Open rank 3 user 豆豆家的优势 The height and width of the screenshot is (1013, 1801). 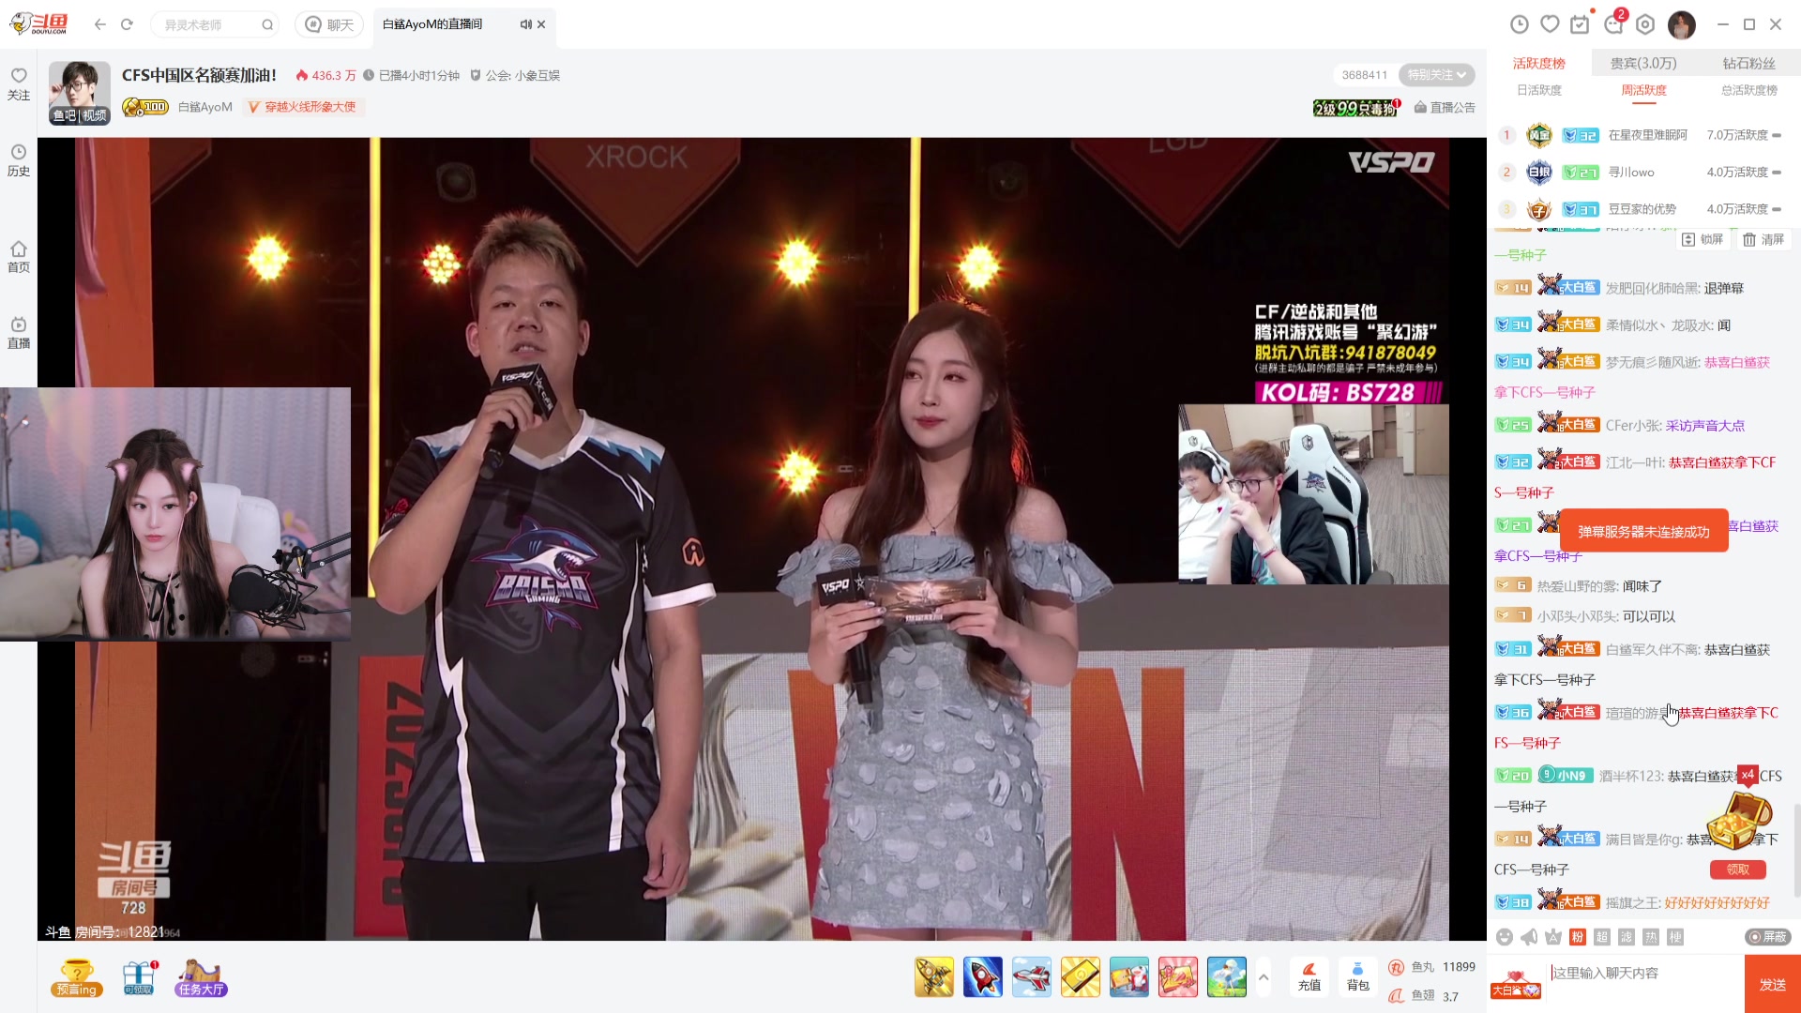point(1642,209)
